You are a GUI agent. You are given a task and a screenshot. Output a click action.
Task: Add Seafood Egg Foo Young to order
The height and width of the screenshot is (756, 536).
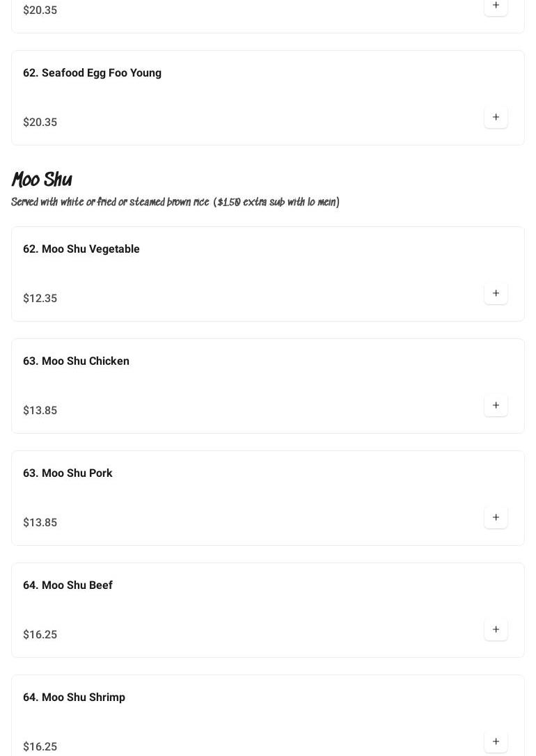[496, 117]
